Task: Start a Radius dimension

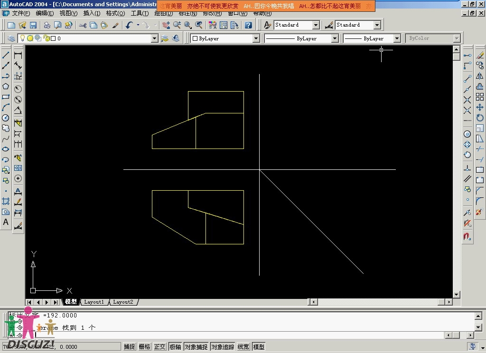Action: tap(18, 89)
